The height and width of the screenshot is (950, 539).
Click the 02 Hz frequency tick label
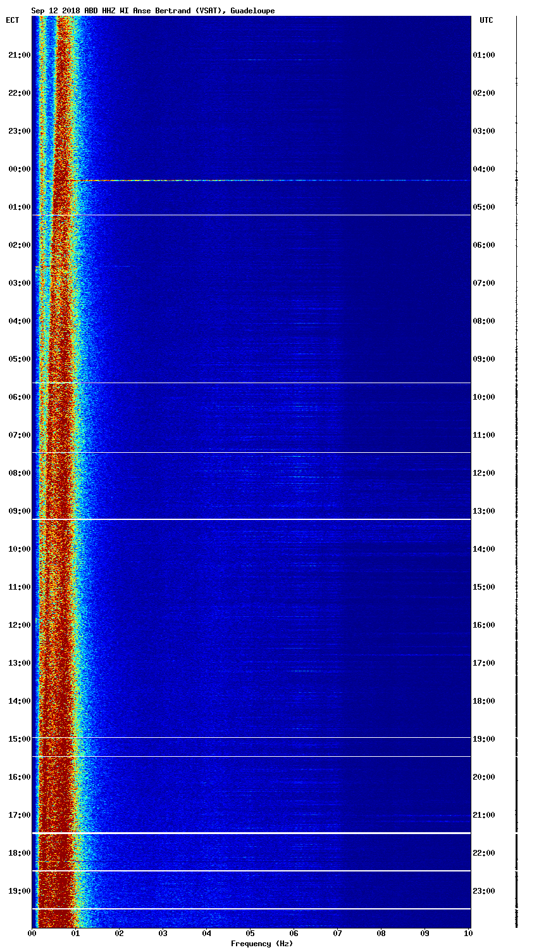point(119,934)
